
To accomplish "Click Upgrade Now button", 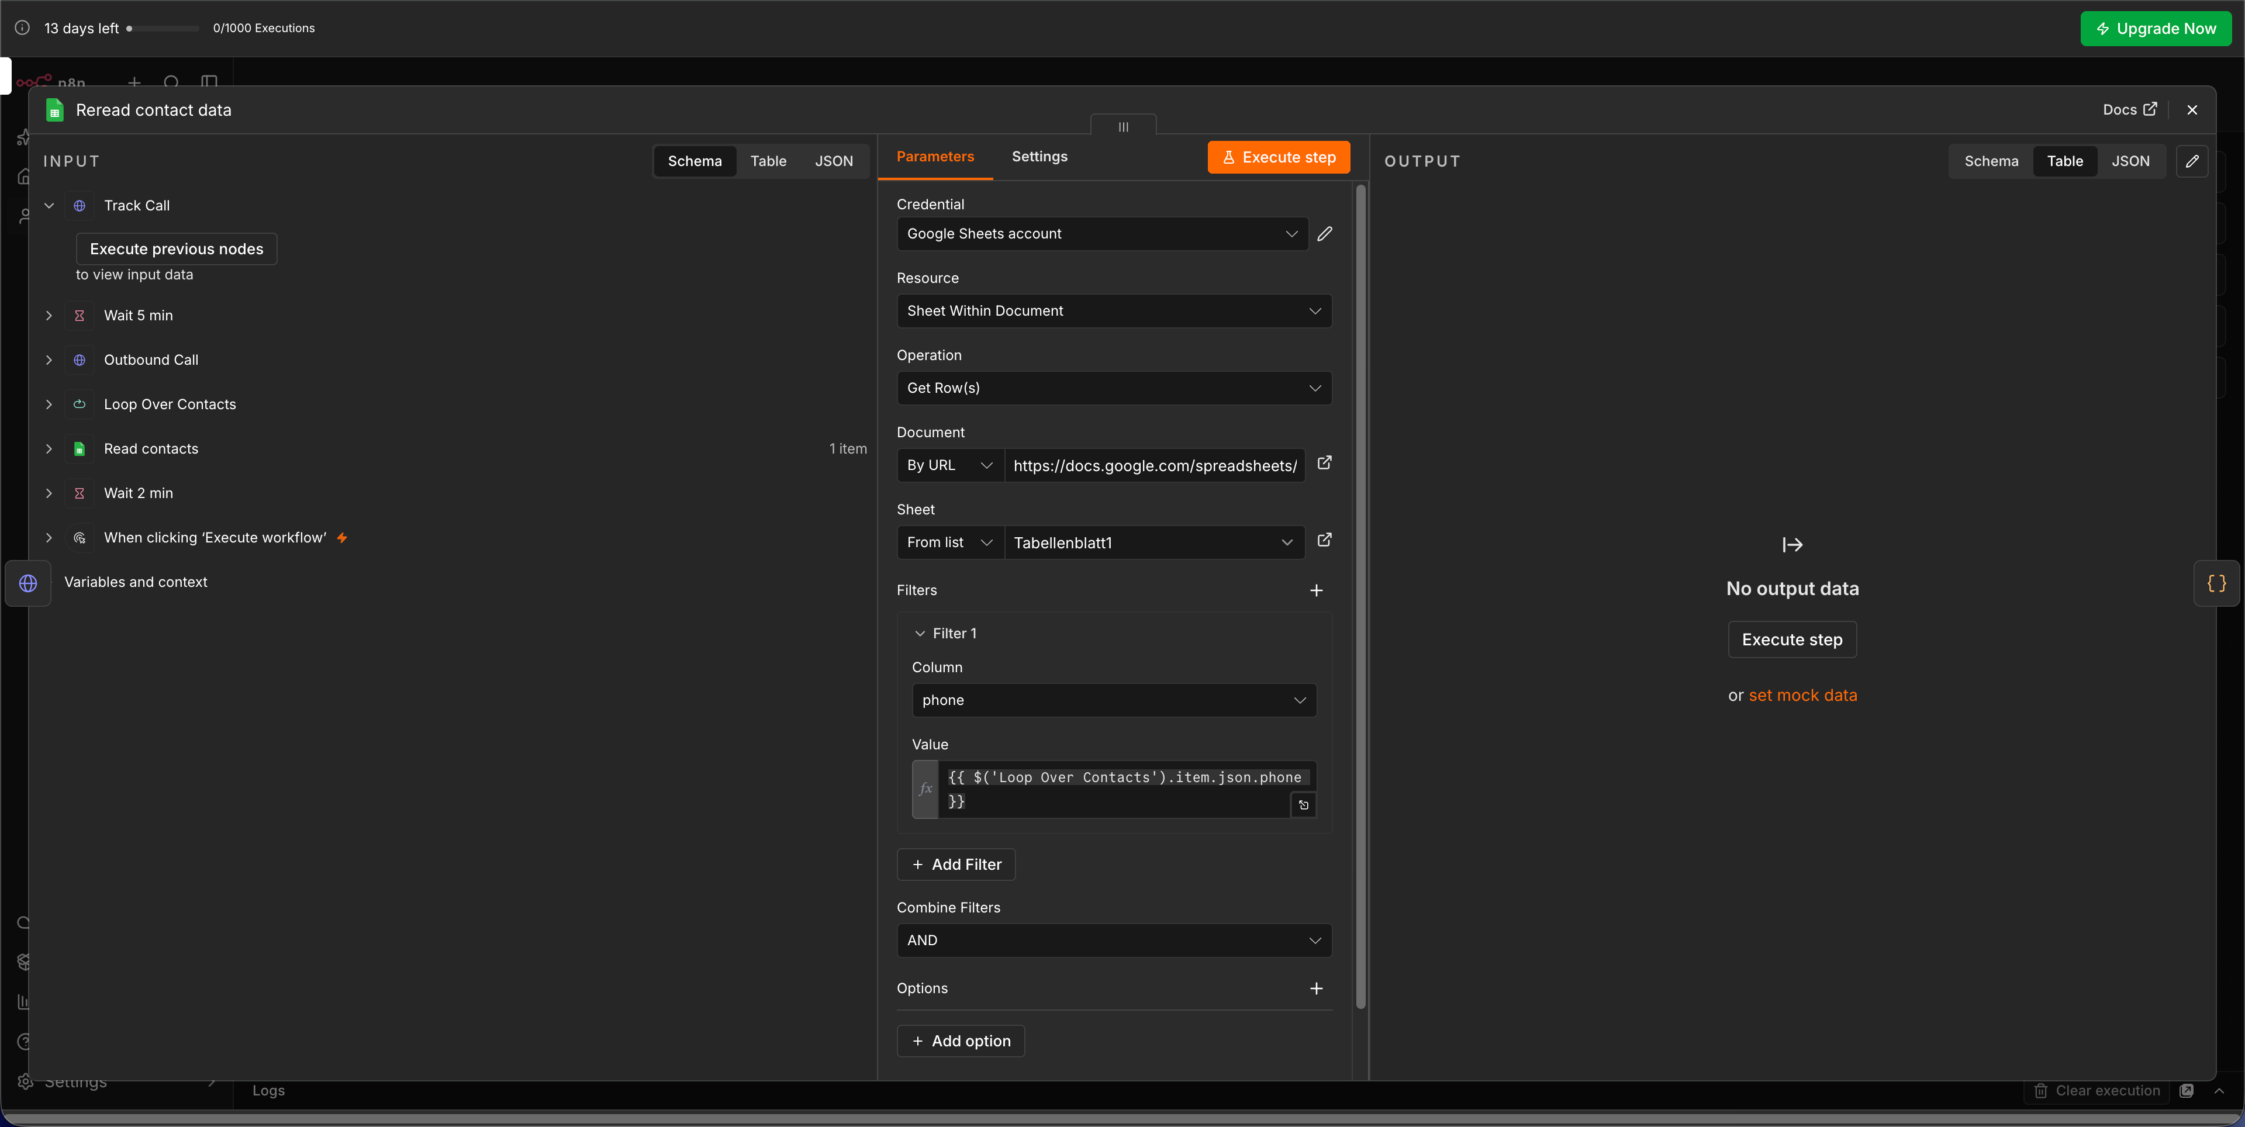I will click(2155, 29).
